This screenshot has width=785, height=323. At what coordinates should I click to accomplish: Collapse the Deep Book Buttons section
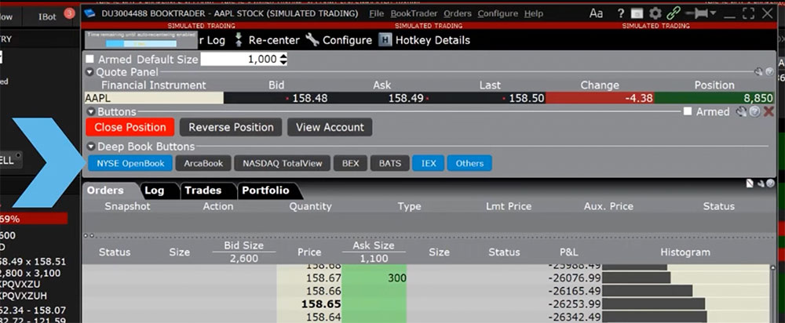click(x=90, y=147)
